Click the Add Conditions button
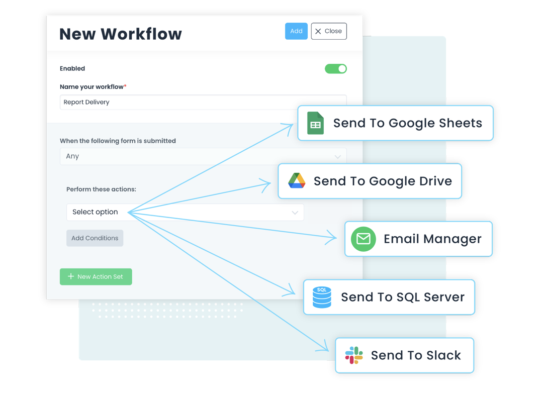The width and height of the screenshot is (543, 398). 95,238
